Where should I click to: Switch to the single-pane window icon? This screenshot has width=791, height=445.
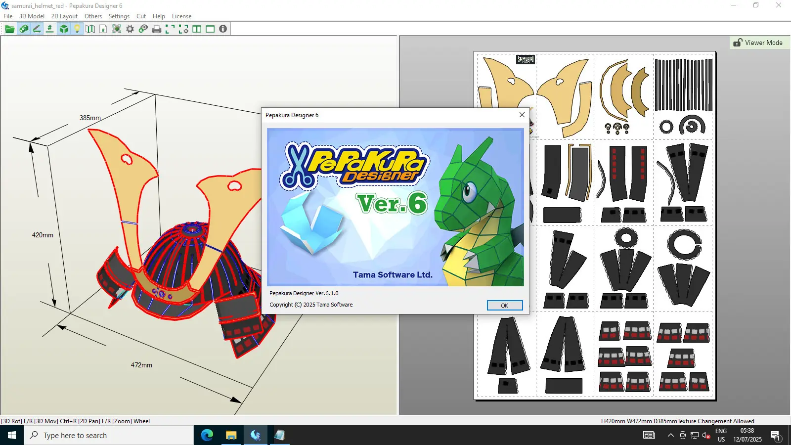(x=210, y=29)
